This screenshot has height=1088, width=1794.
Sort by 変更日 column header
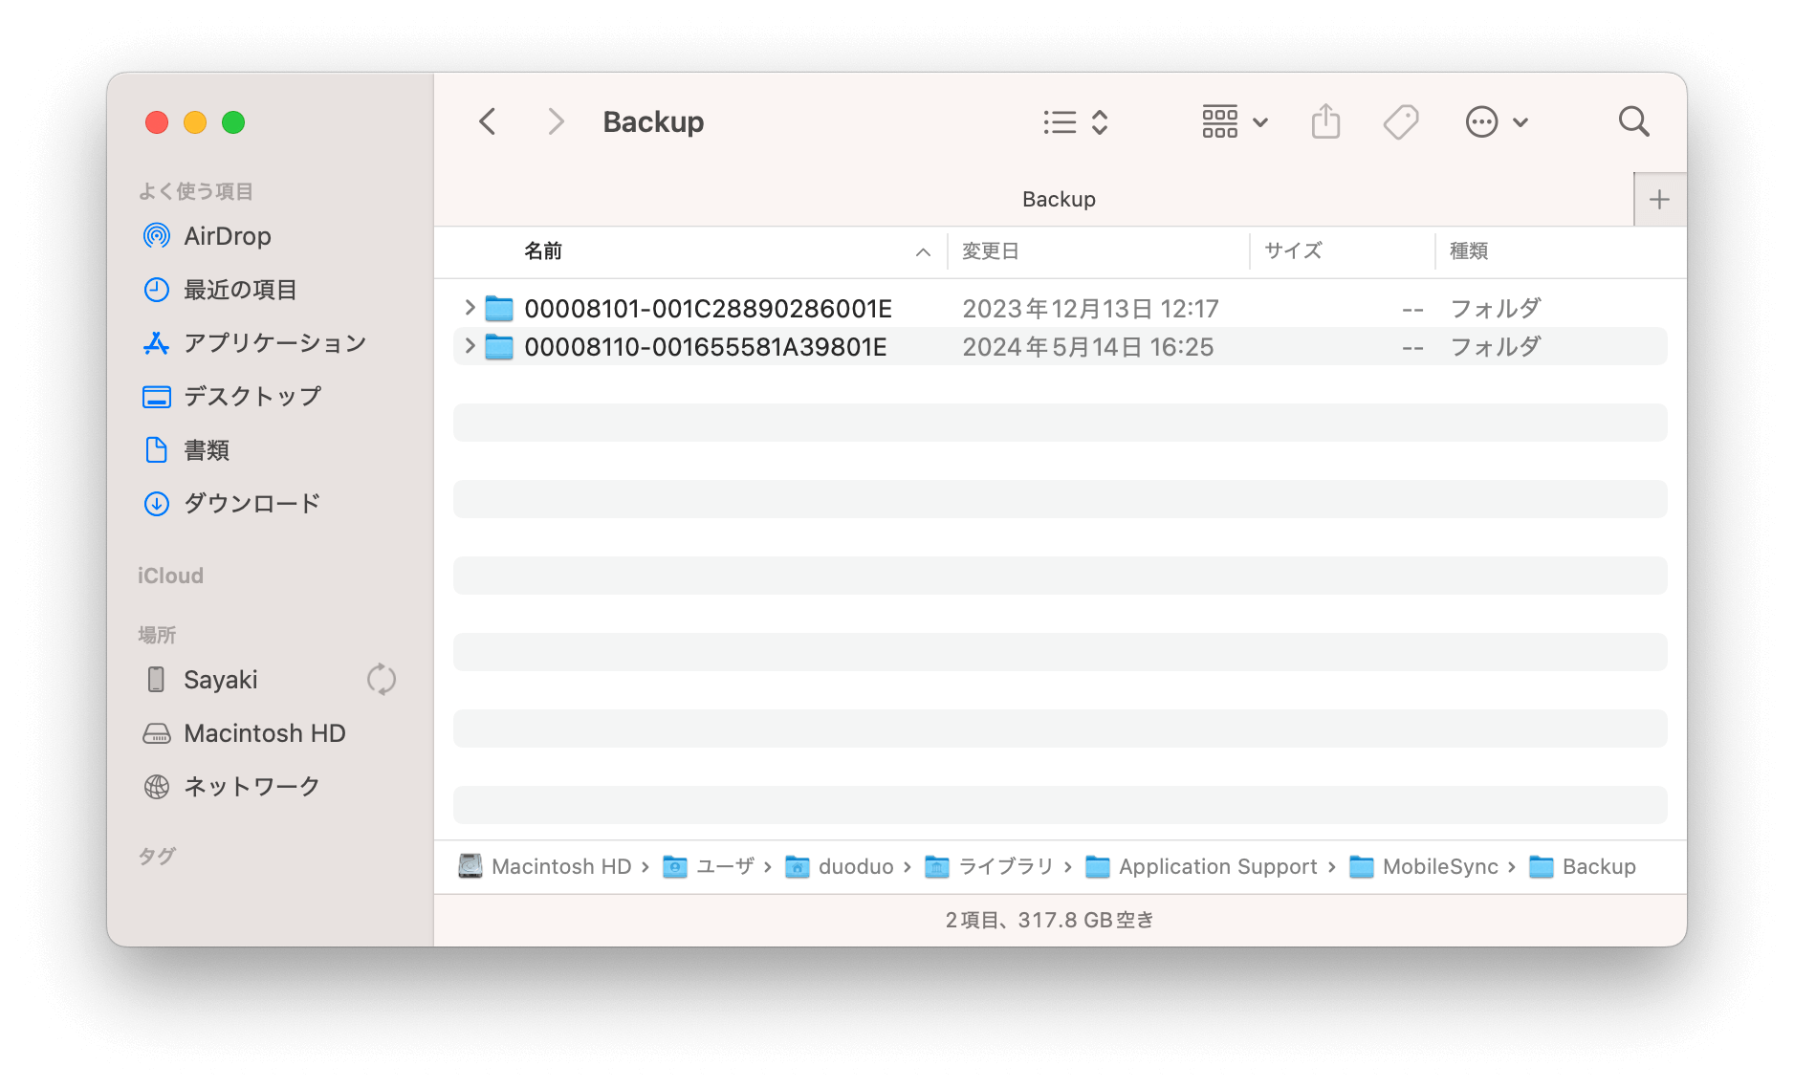tap(990, 250)
